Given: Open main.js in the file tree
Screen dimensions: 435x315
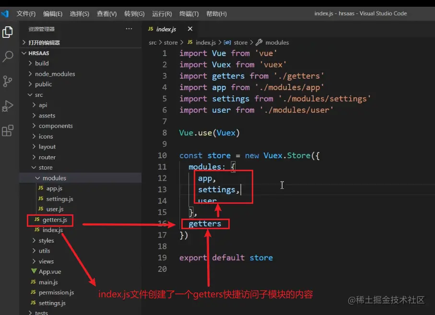Looking at the screenshot, I should [x=81, y=282].
